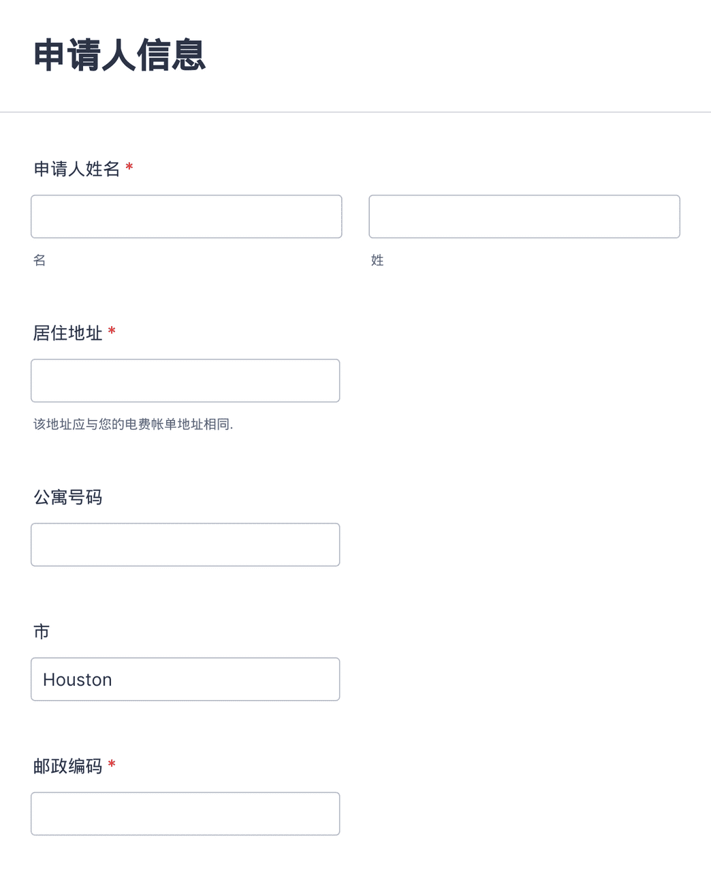711x875 pixels.
Task: Click the 名 sublabel under first name field
Action: tap(39, 260)
